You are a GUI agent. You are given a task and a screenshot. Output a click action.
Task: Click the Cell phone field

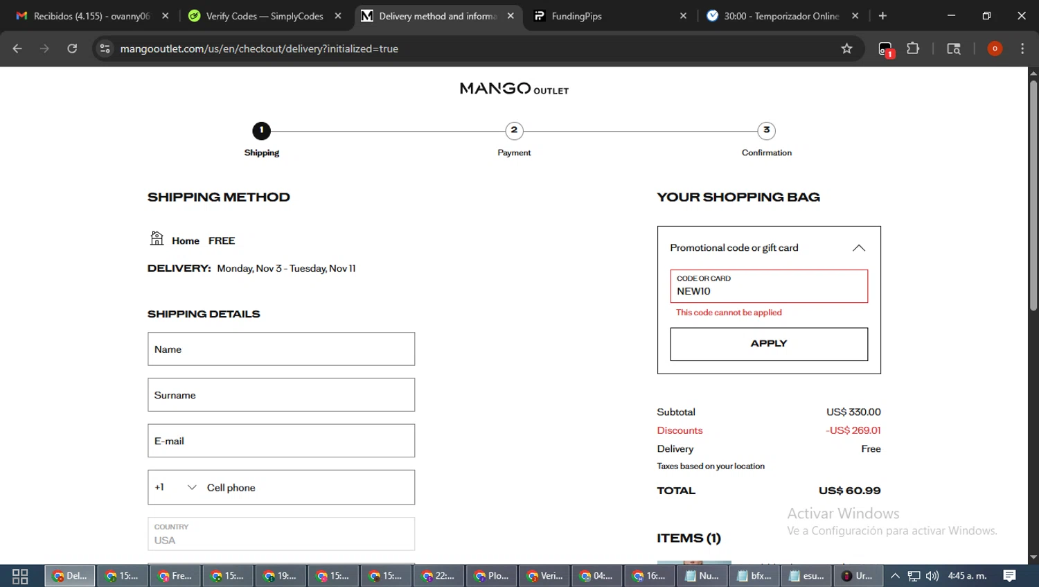tap(308, 487)
